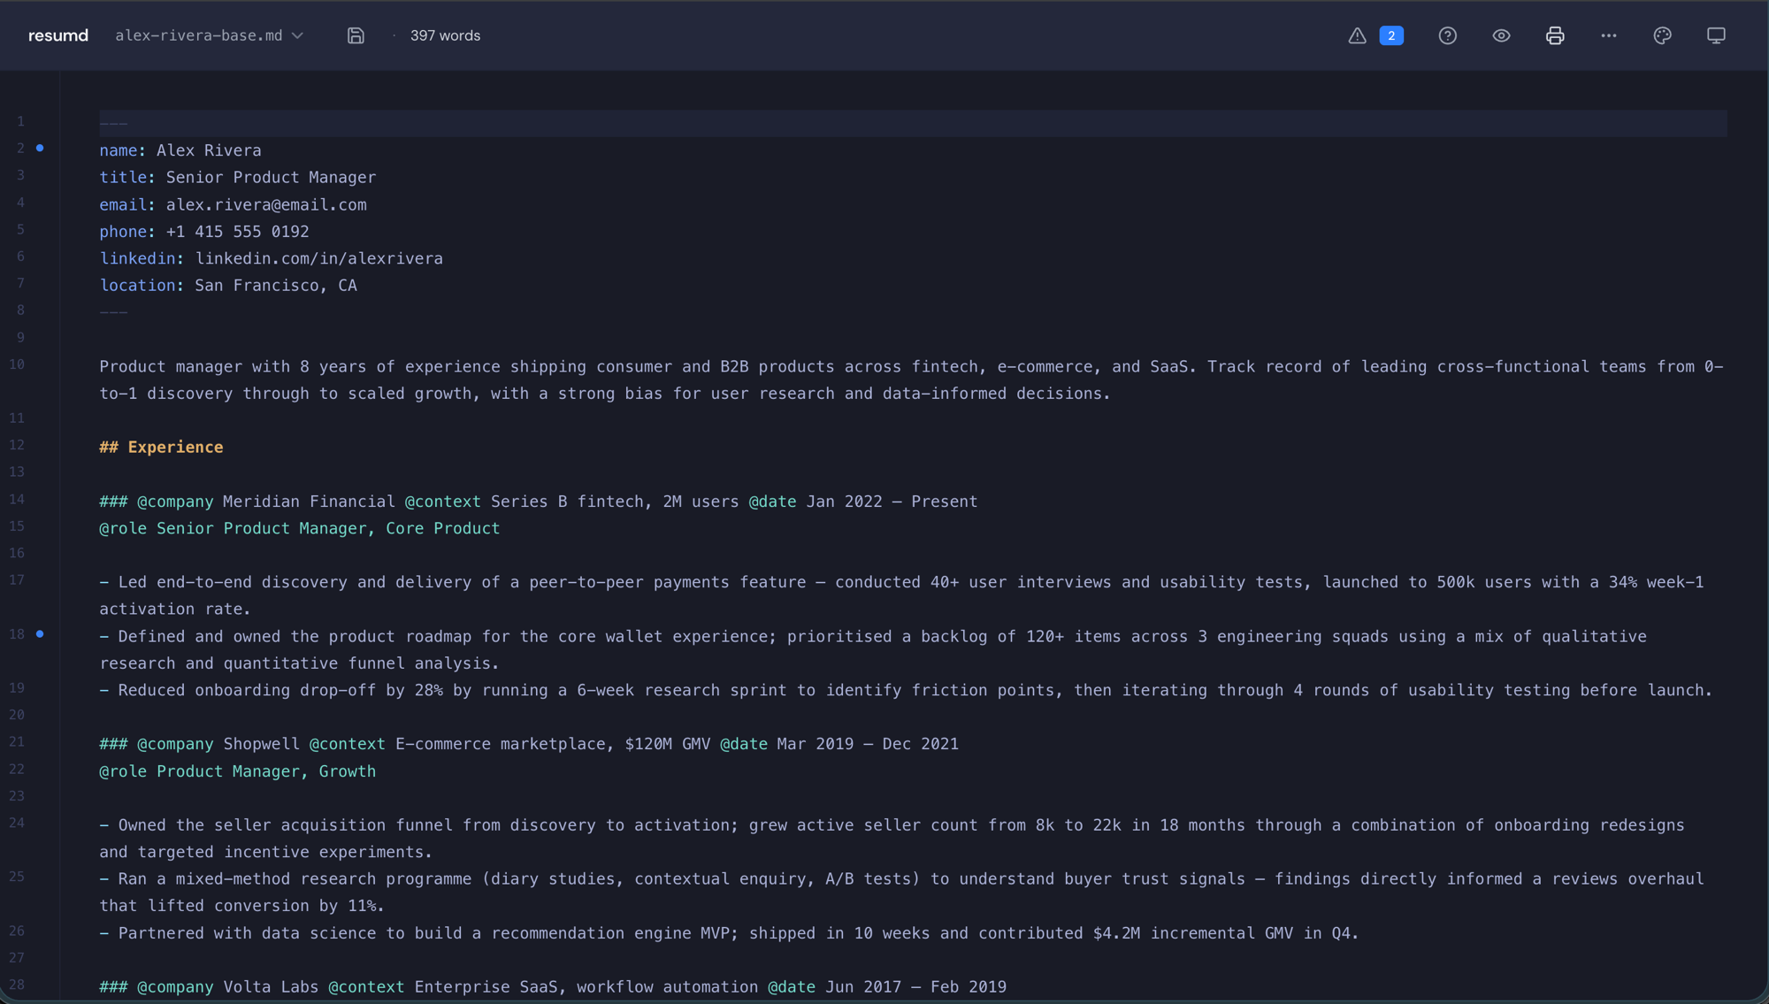The width and height of the screenshot is (1769, 1004).
Task: Click the email alex.rivera@email.com
Action: click(266, 205)
